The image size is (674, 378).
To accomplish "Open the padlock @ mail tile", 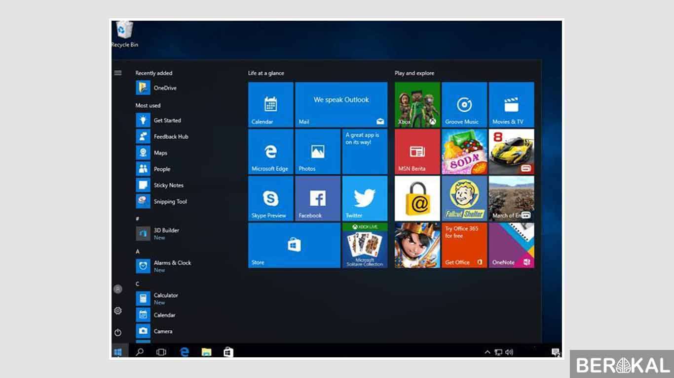I will click(417, 198).
